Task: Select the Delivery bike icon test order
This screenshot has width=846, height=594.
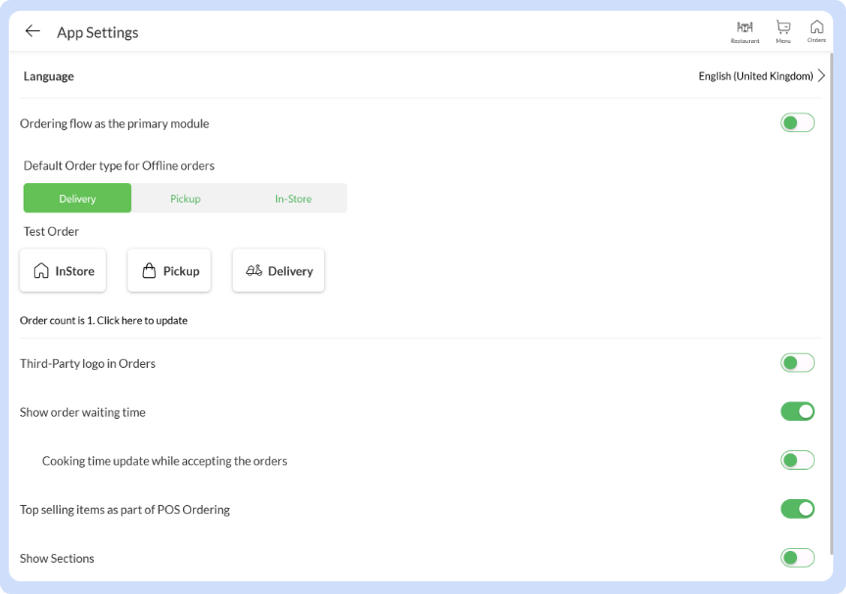Action: 278,270
